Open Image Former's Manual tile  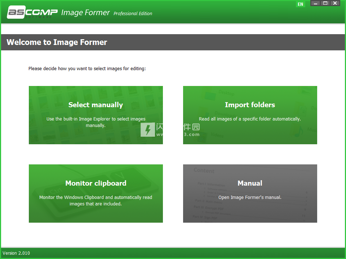(250, 194)
